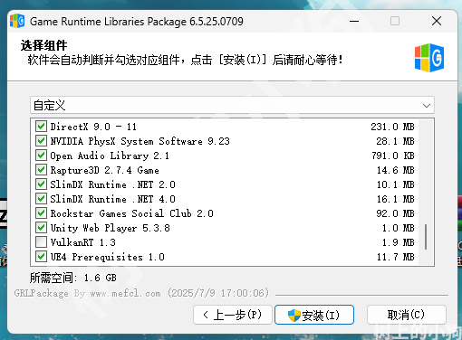This screenshot has width=462, height=340.
Task: Cancel setup with the 取消(C) button
Action: (x=407, y=315)
